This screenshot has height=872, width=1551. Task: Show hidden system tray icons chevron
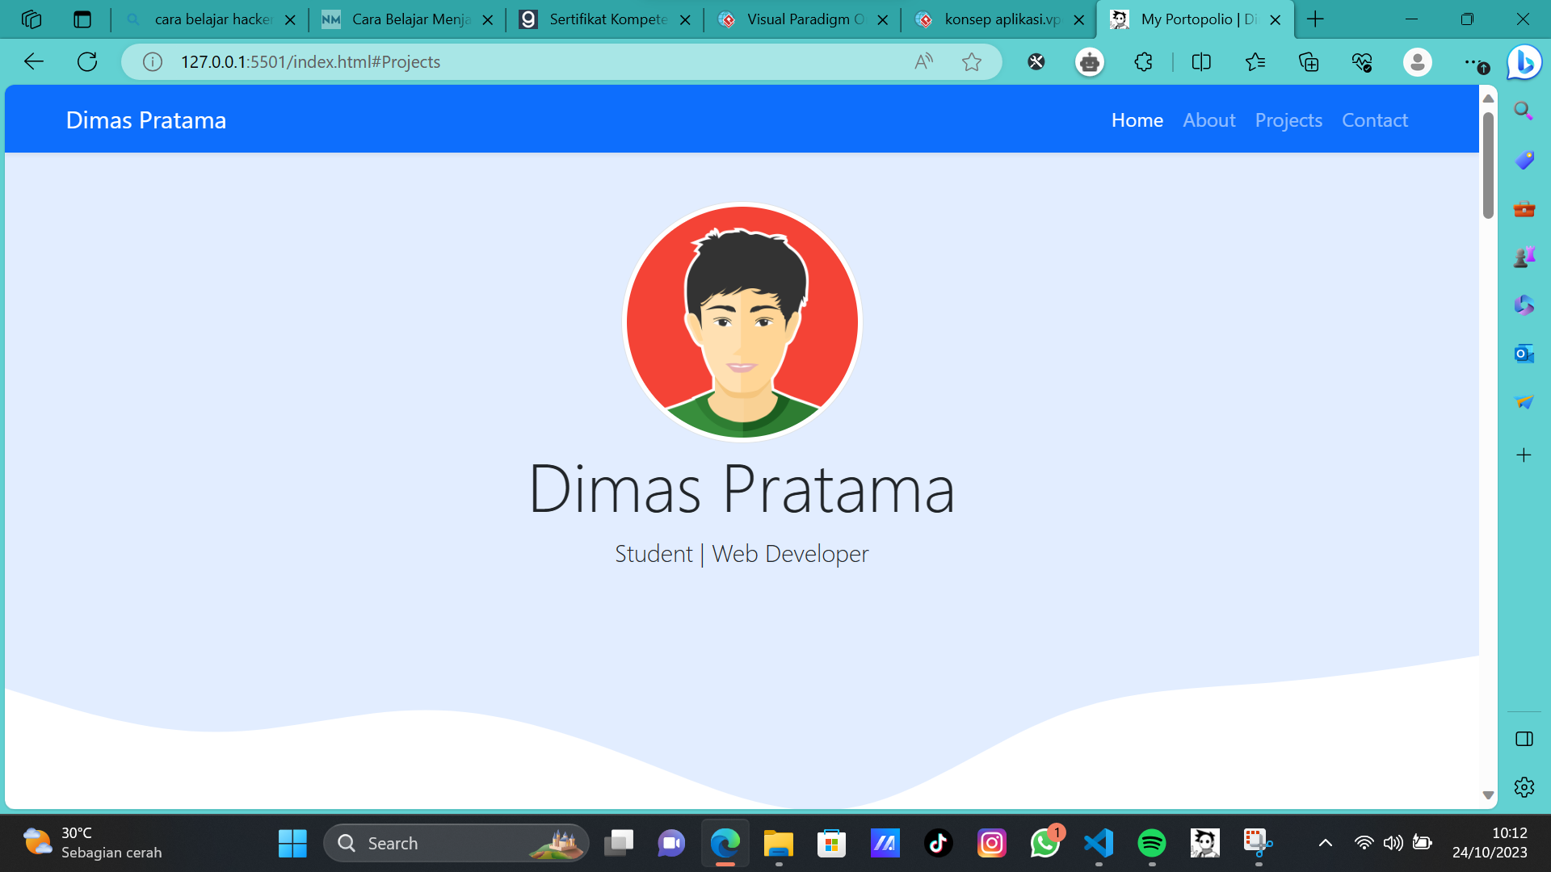(1325, 843)
